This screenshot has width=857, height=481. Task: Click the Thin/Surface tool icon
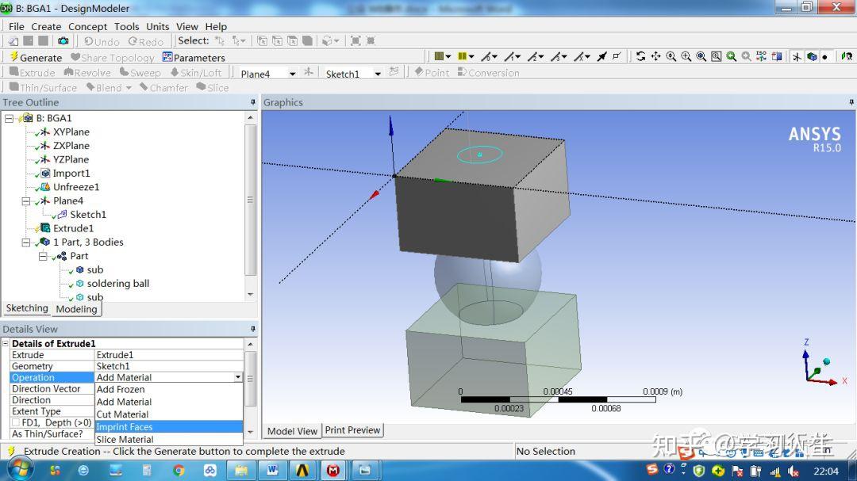click(x=14, y=87)
